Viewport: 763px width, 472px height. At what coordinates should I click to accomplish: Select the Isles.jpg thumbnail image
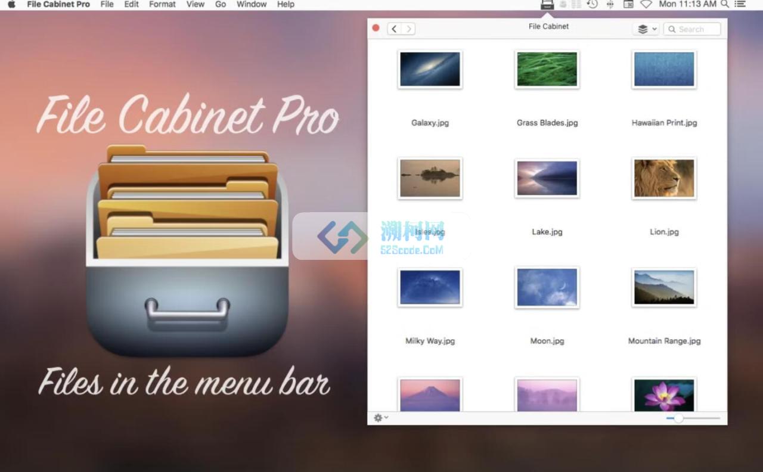(x=430, y=178)
